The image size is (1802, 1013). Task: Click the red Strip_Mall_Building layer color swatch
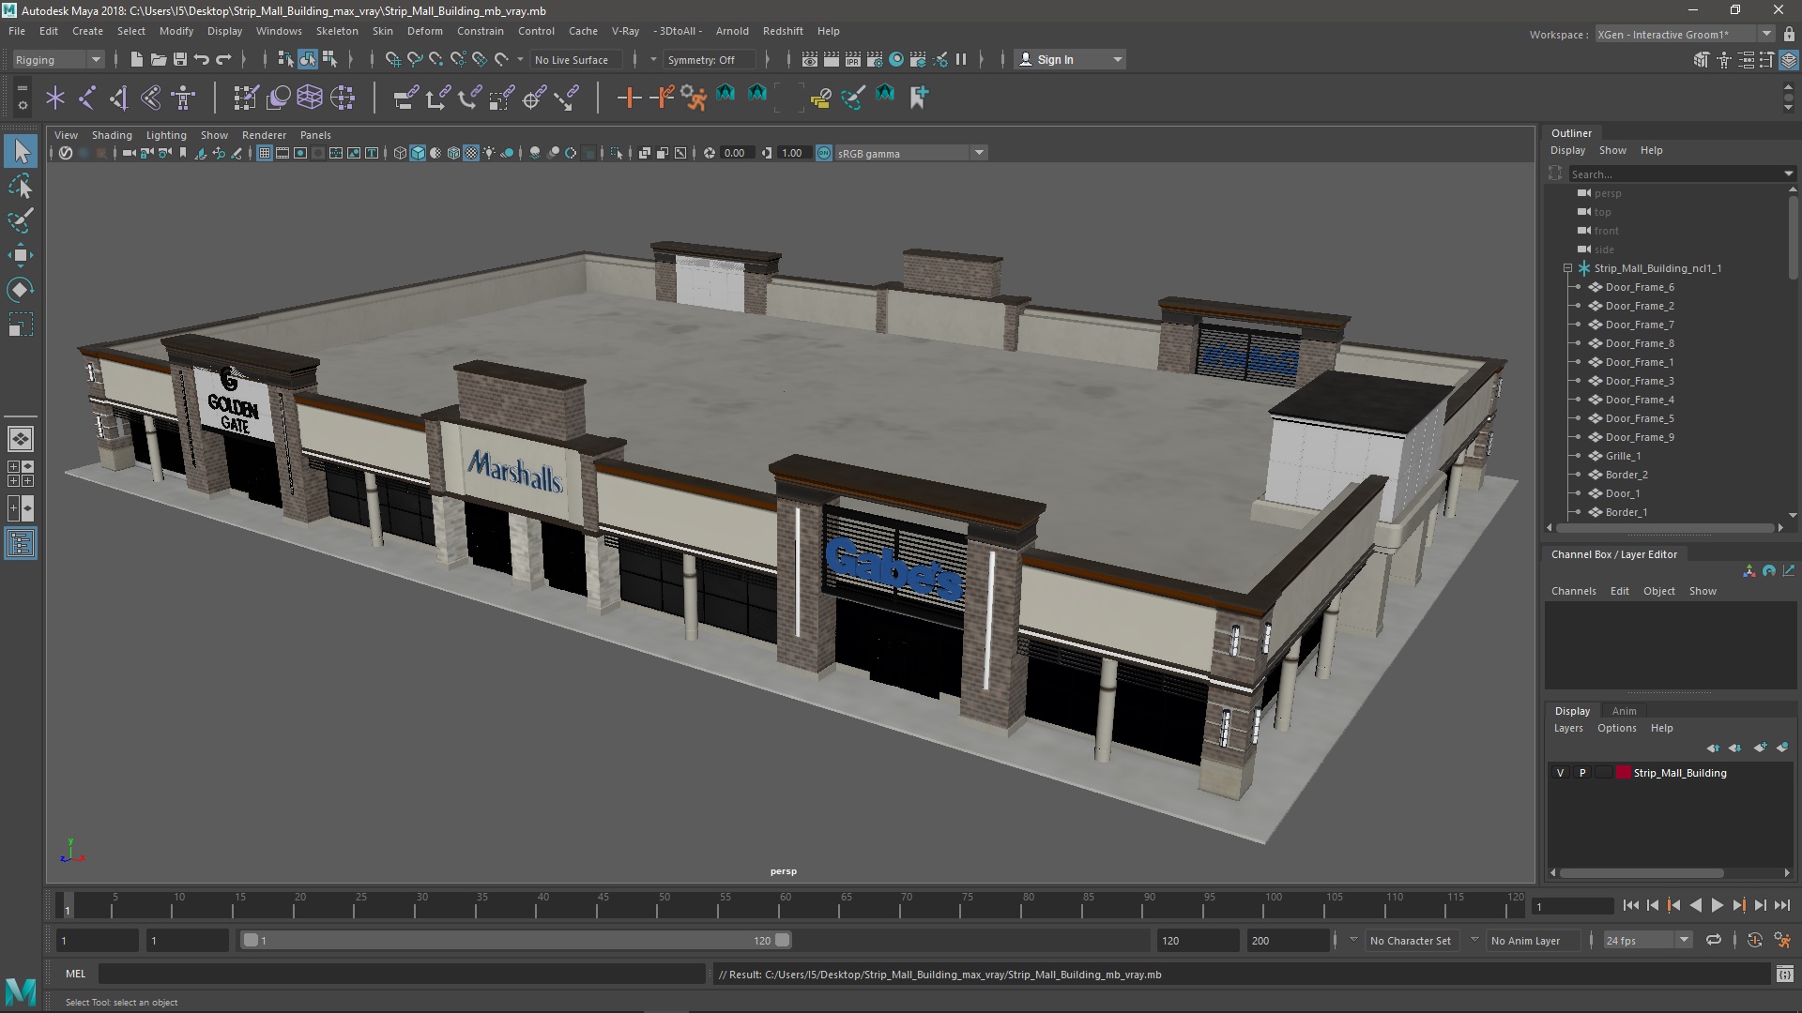tap(1623, 773)
